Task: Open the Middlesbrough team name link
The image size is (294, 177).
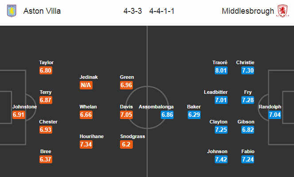Action: click(x=248, y=11)
